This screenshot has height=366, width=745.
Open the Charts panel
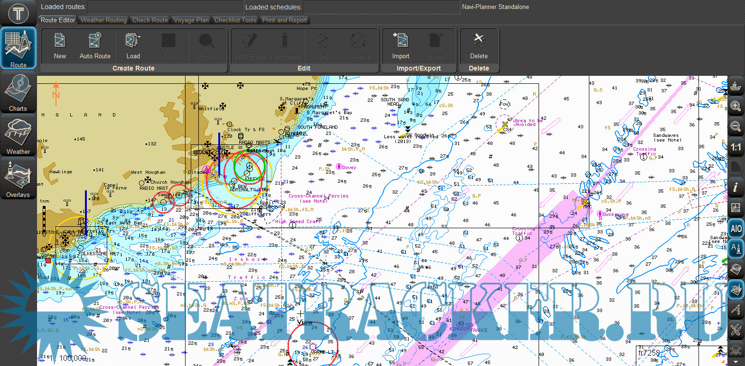click(18, 92)
